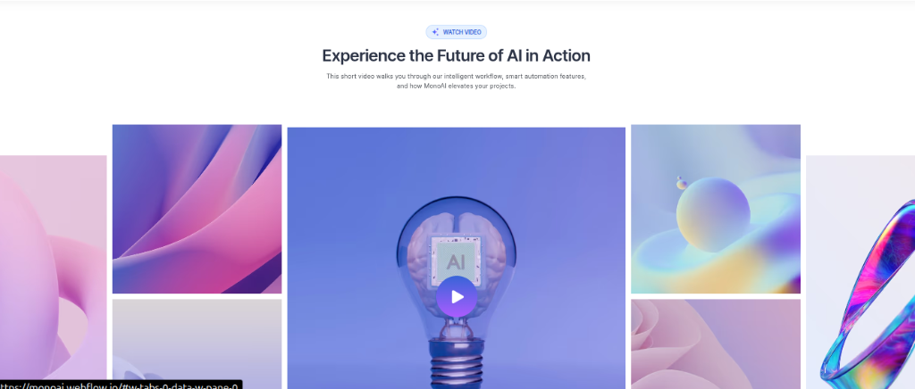Image resolution: width=915 pixels, height=389 pixels.
Task: Open the iridescent twisted ribbon image
Action: (860, 272)
